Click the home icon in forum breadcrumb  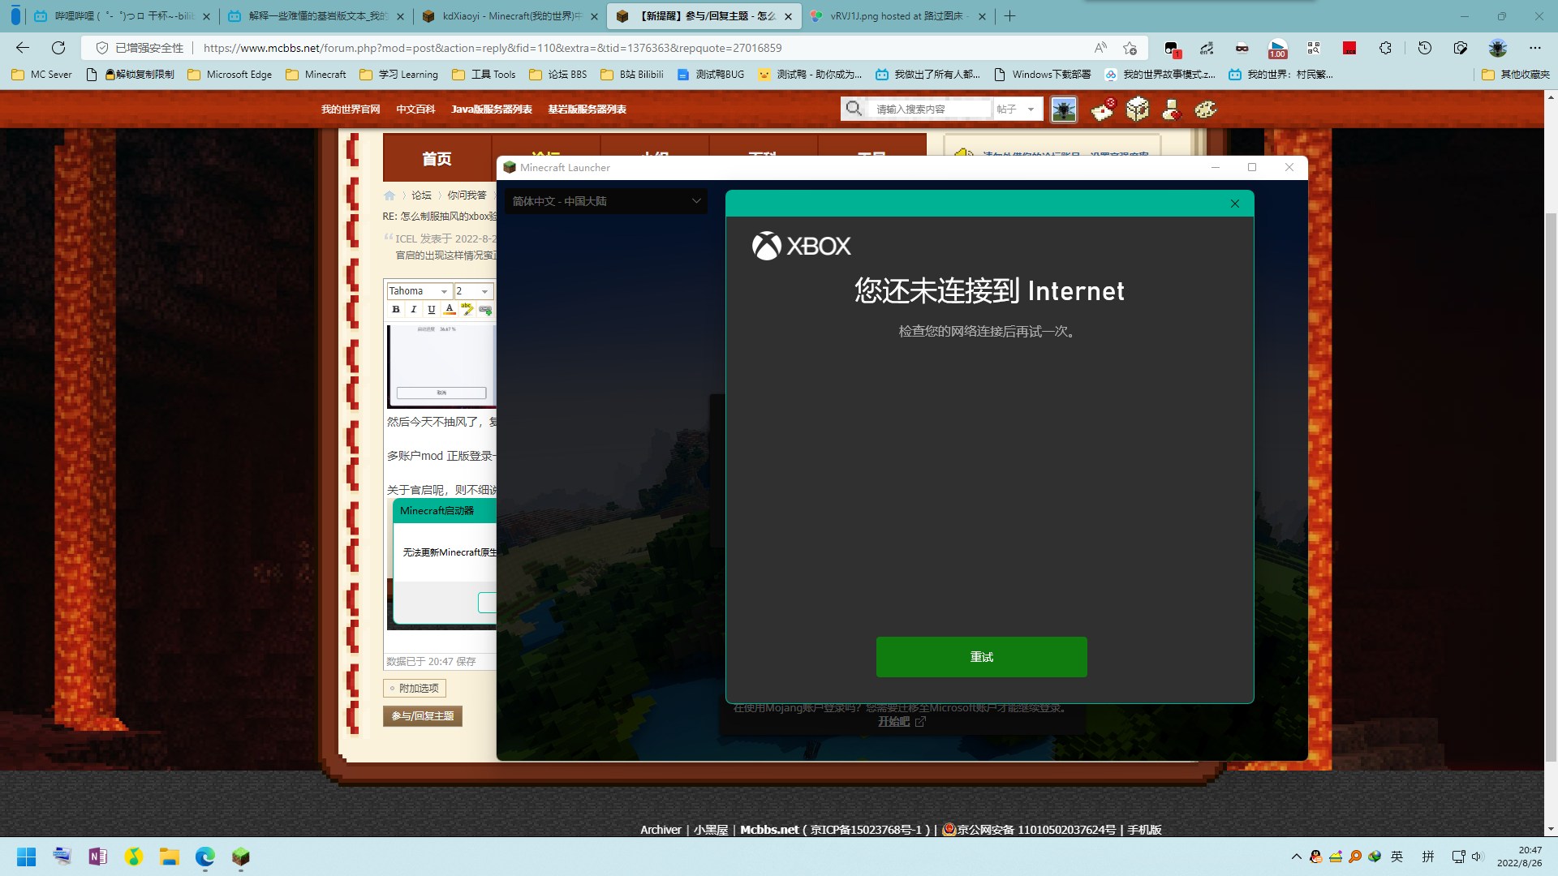[x=389, y=195]
